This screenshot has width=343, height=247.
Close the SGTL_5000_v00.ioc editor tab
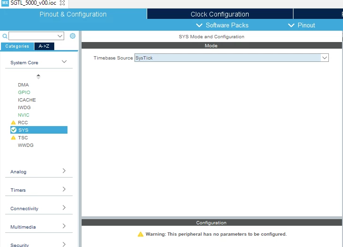pyautogui.click(x=62, y=3)
